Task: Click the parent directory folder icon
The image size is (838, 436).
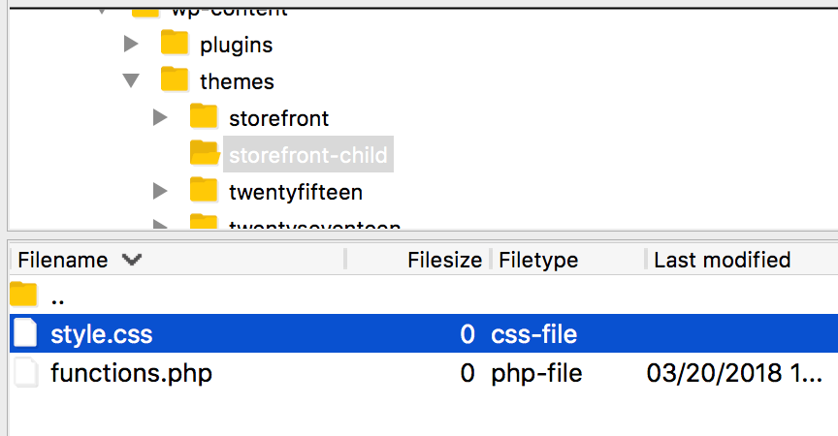Action: tap(23, 295)
